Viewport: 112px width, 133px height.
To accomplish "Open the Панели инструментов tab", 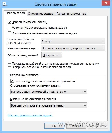I will click(71, 14).
